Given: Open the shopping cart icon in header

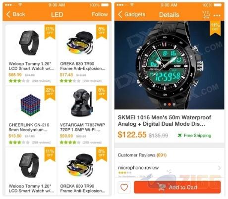Looking at the screenshot, I should pyautogui.click(x=206, y=14).
